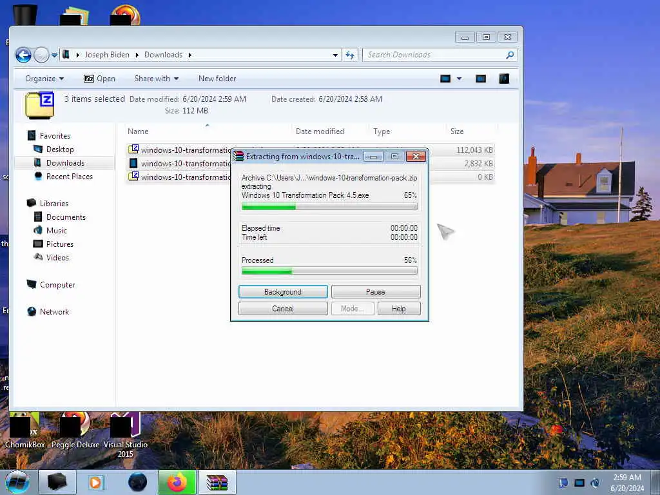Open Peggle Deluxe desktop shortcut

pos(75,431)
